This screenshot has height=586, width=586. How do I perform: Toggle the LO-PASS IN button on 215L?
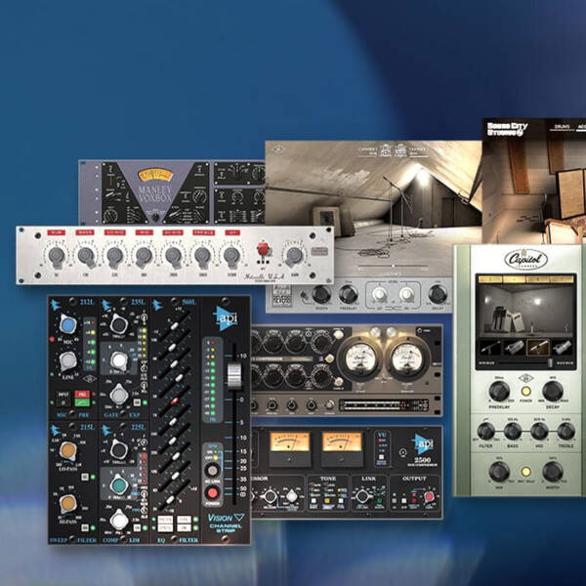click(x=85, y=478)
